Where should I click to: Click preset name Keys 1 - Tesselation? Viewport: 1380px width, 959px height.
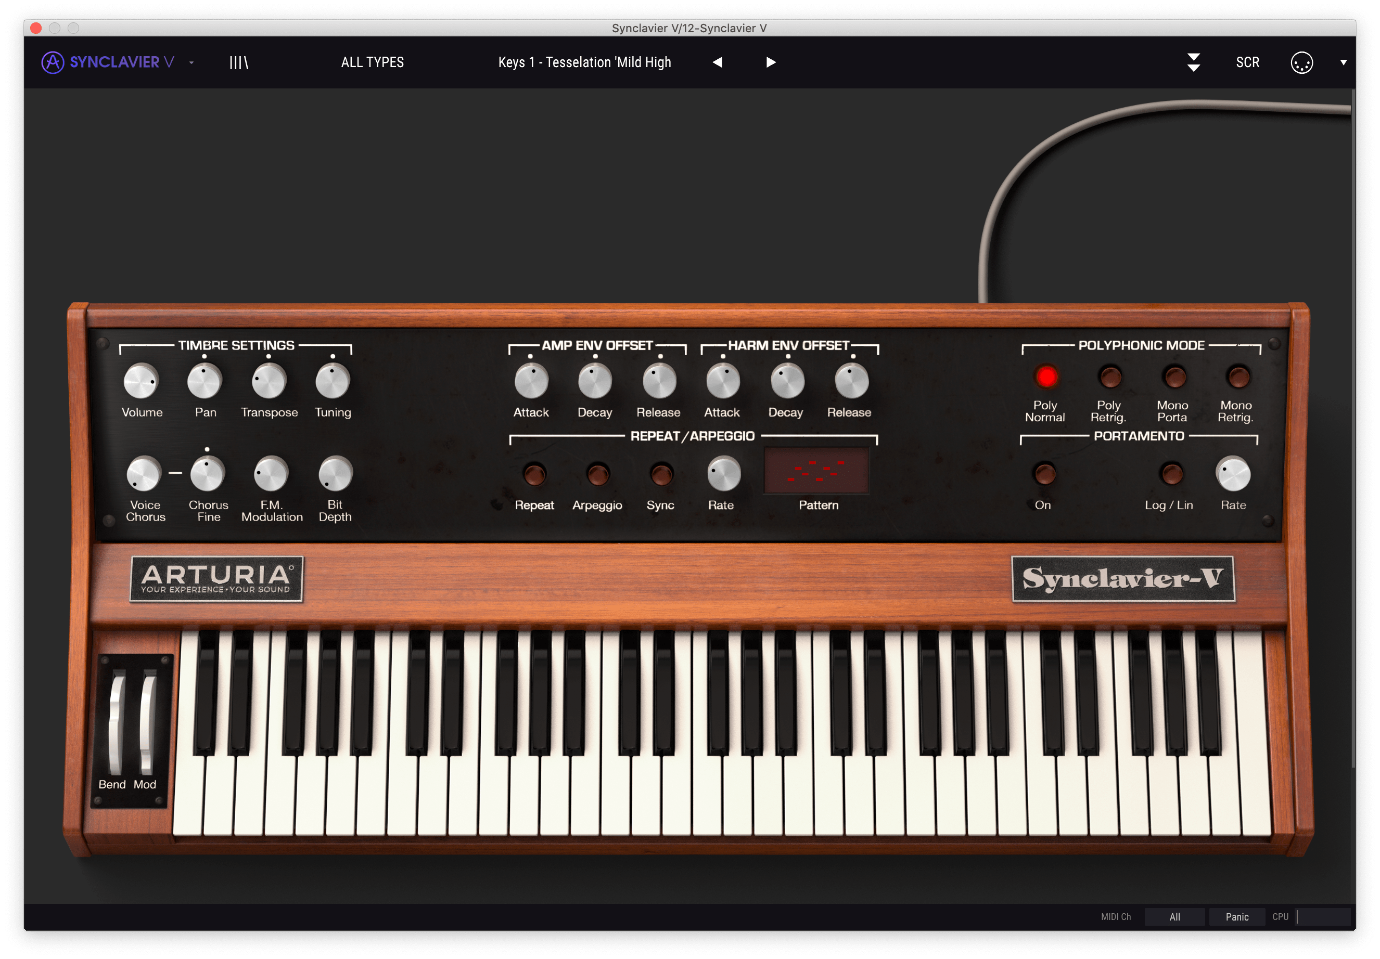[584, 62]
